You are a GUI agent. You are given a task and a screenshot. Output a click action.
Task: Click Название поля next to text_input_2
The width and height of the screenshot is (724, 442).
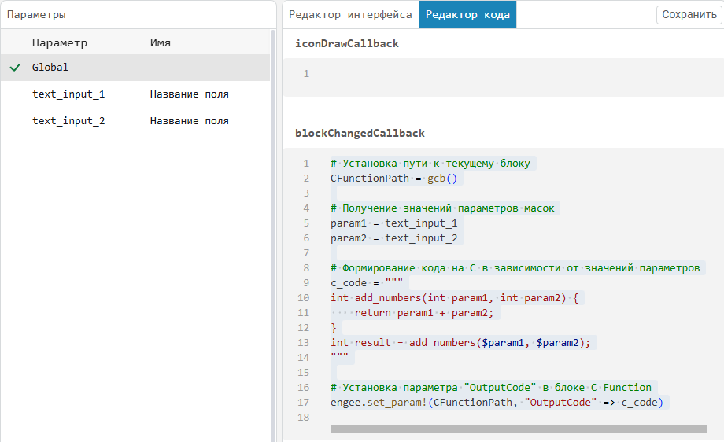190,121
